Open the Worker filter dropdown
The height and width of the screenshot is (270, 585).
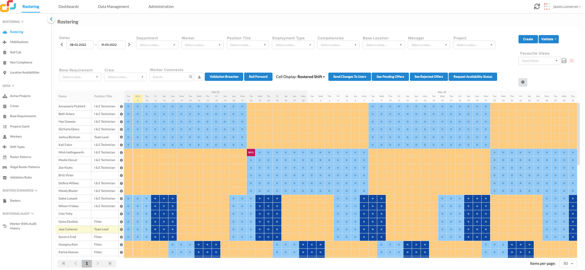coord(202,45)
